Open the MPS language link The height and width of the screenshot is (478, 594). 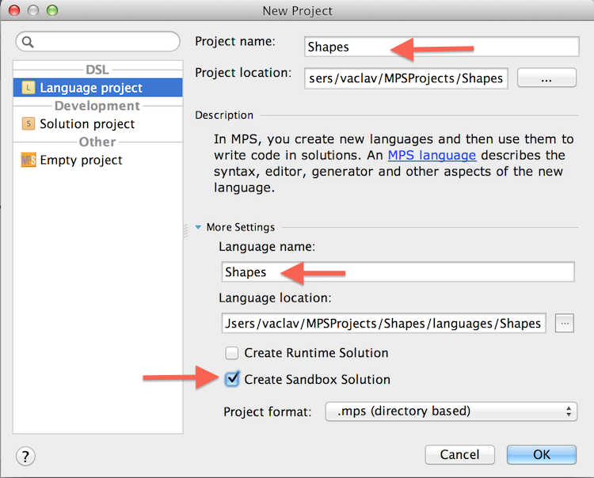click(x=432, y=156)
